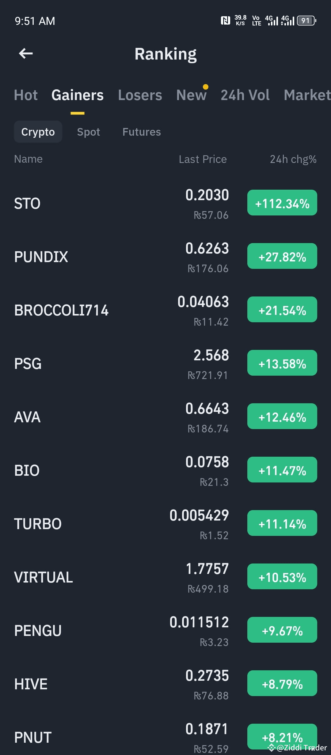The height and width of the screenshot is (755, 331).
Task: Tap the NFC status bar icon
Action: 226,21
